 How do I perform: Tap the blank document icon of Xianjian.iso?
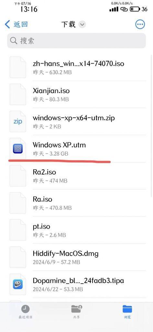click(18, 94)
